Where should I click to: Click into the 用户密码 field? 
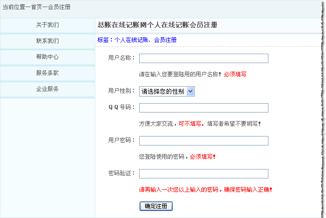tap(204, 141)
